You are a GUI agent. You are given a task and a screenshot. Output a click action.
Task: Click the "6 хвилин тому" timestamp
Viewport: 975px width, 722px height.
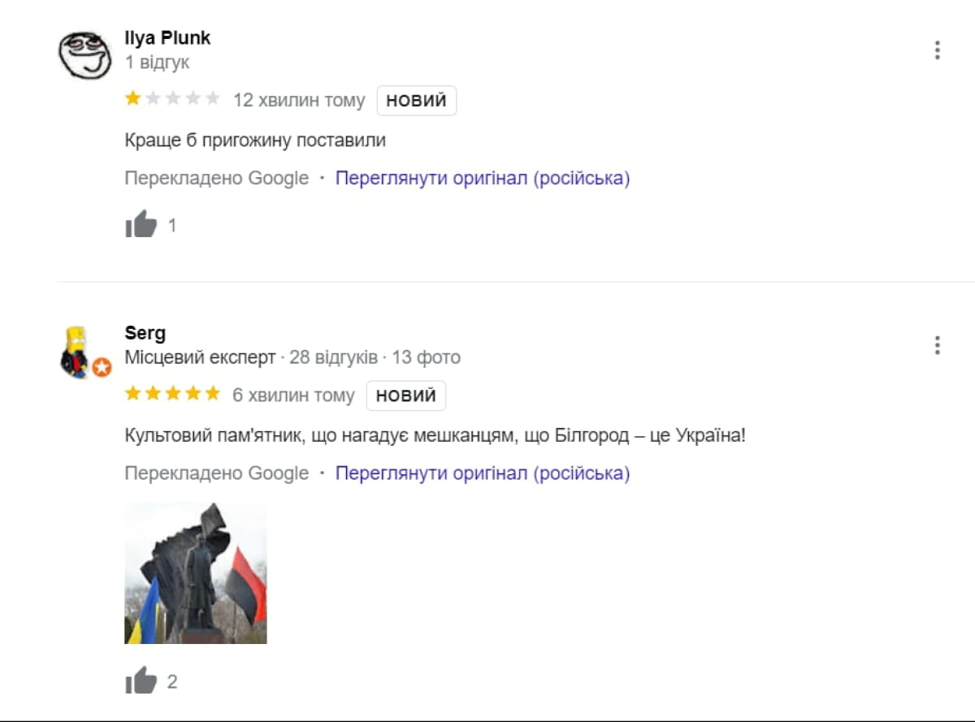pos(293,396)
